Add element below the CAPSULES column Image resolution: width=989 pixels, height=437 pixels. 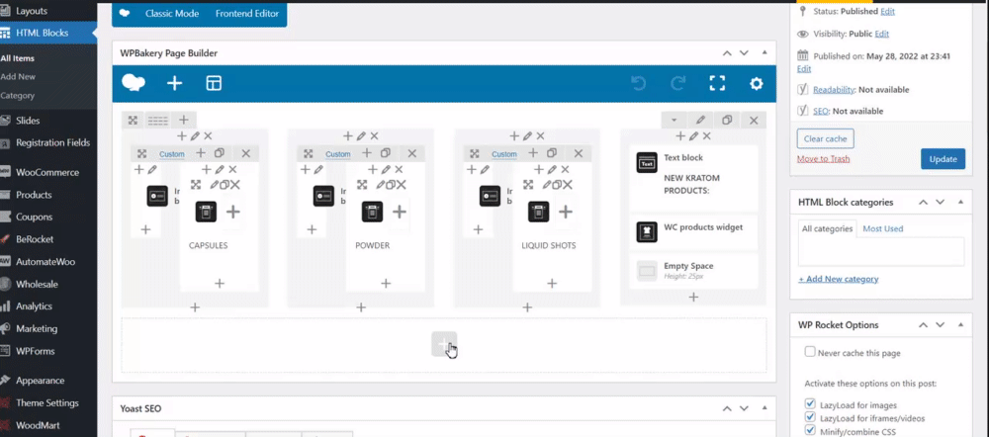(195, 307)
